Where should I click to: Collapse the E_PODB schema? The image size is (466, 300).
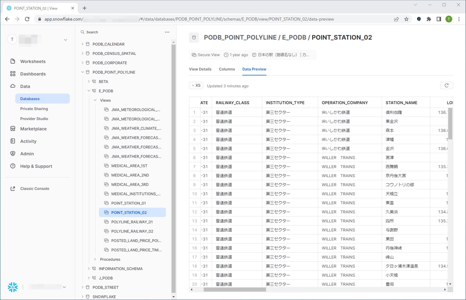click(89, 91)
